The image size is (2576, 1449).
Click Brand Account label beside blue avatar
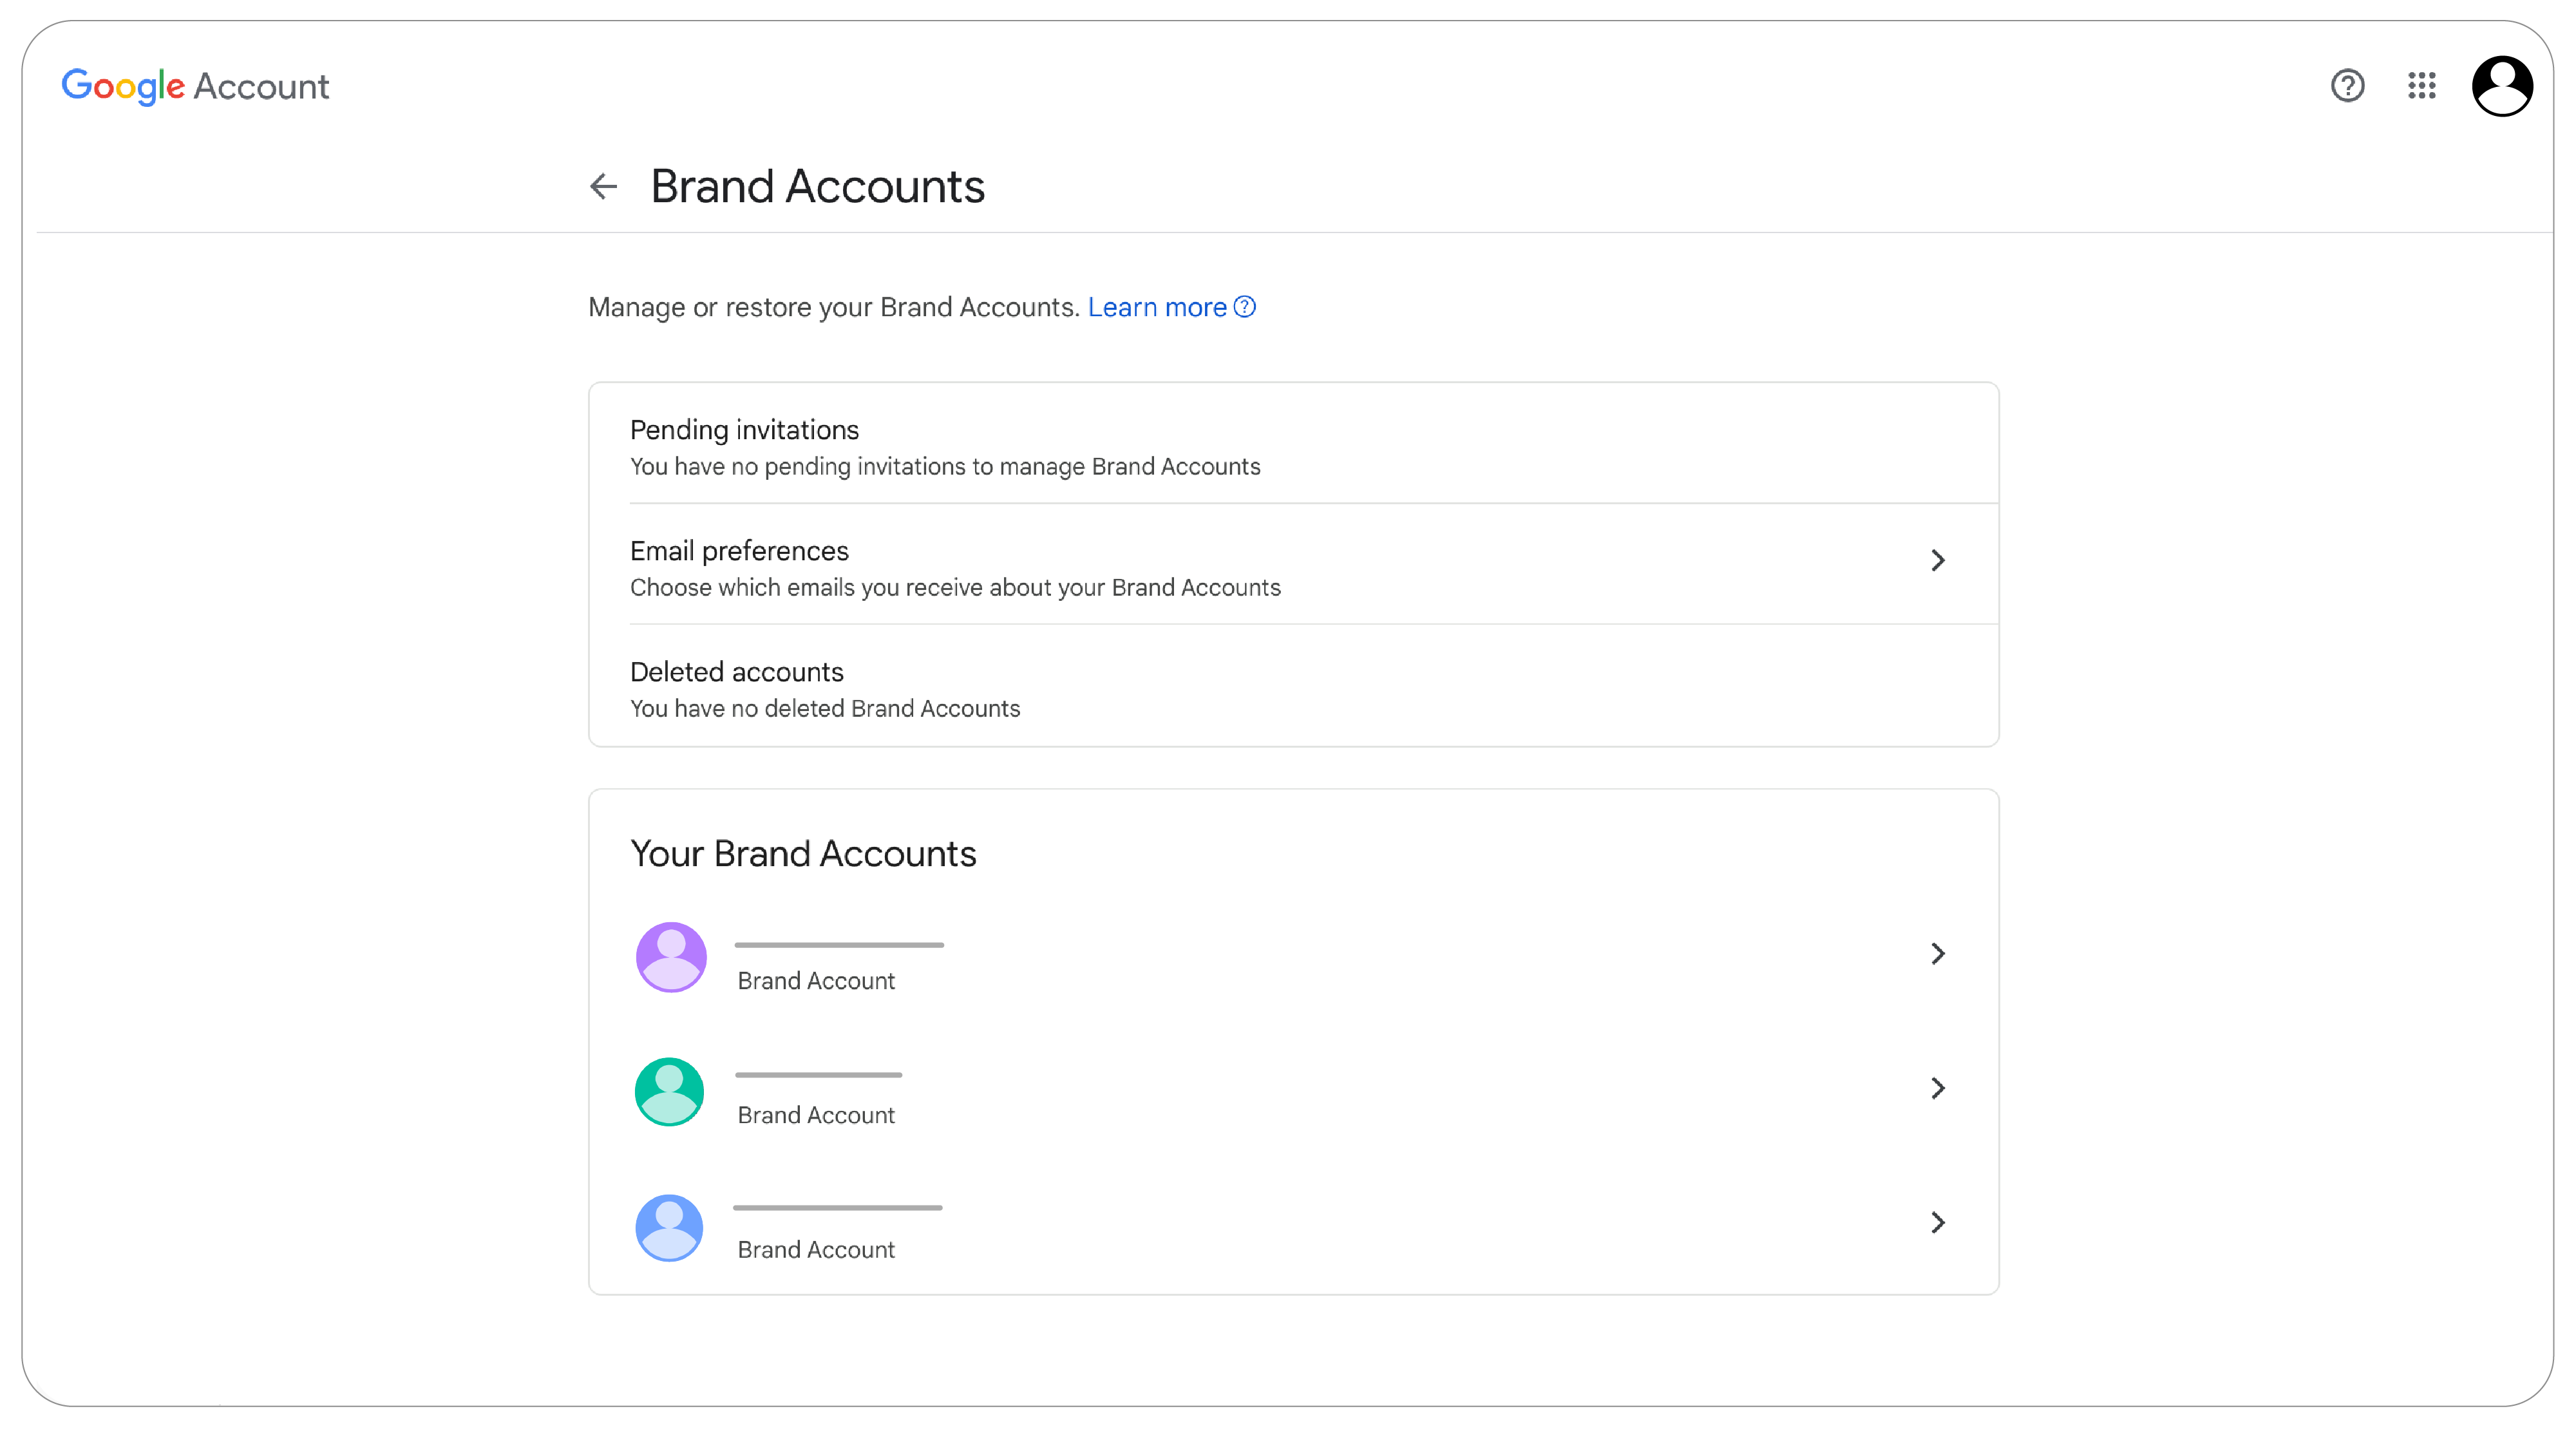click(816, 1250)
